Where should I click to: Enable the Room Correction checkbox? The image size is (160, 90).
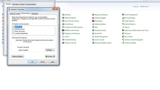coord(13,31)
